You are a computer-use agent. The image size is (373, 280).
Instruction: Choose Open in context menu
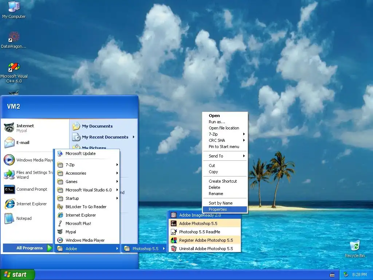click(x=225, y=116)
